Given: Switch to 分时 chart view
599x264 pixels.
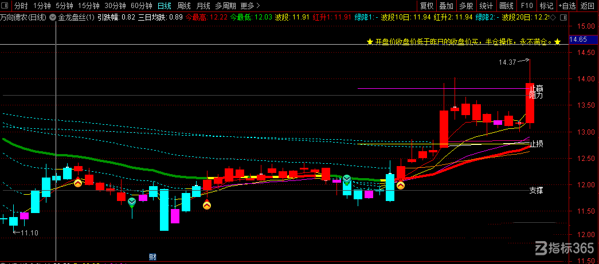Looking at the screenshot, I should point(21,6).
